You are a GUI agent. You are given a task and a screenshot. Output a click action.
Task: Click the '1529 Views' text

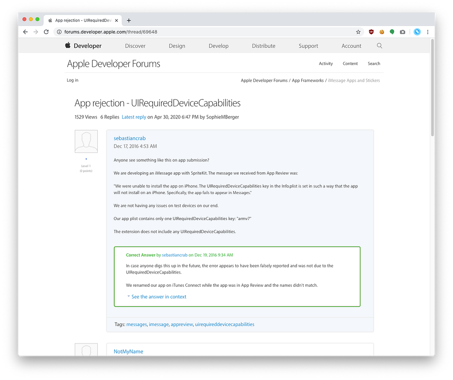86,117
